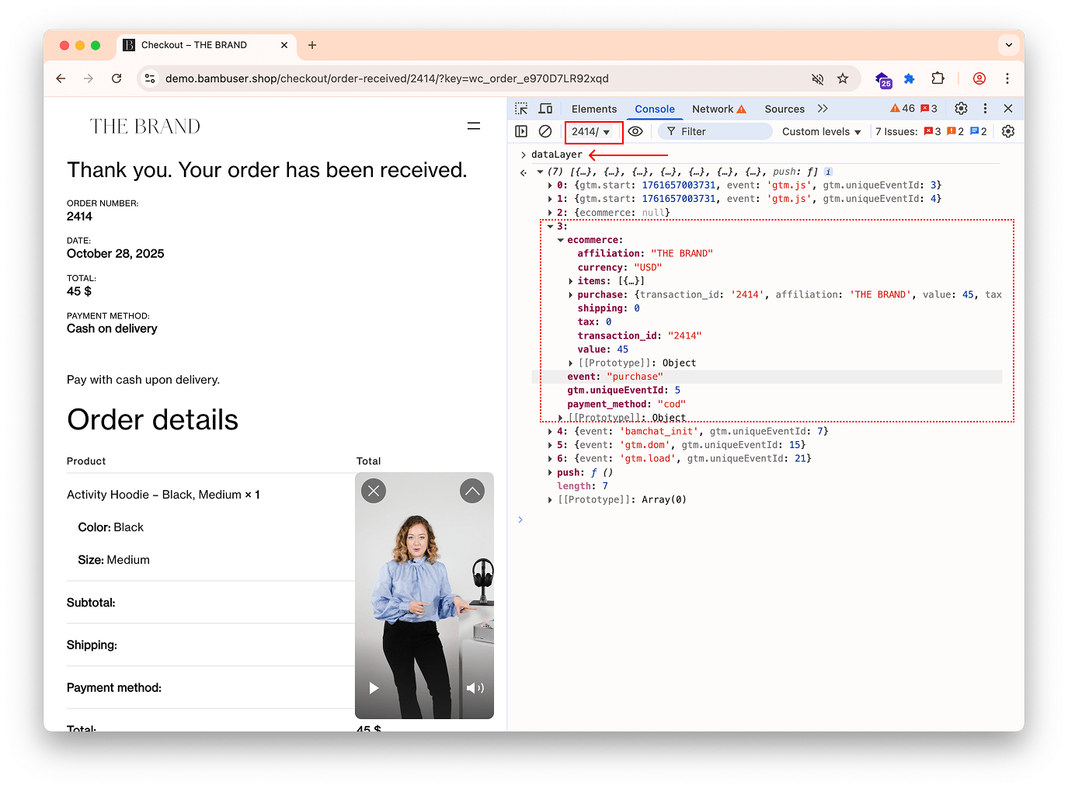This screenshot has width=1068, height=789.
Task: Toggle the device toolbar icon
Action: pos(544,108)
